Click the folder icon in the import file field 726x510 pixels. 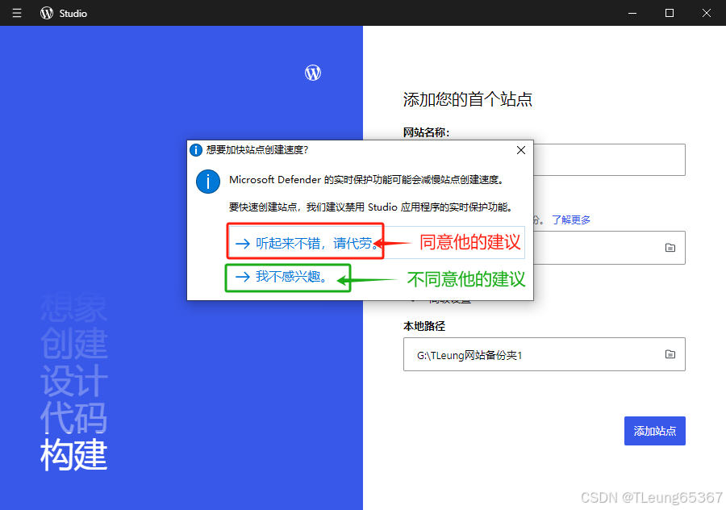click(670, 248)
